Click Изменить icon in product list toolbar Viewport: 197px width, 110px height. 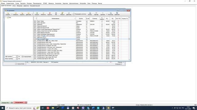[x=43, y=13]
